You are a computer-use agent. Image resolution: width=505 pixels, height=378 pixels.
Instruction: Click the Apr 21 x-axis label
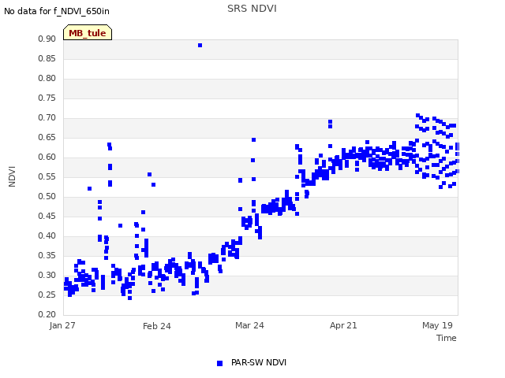point(343,325)
